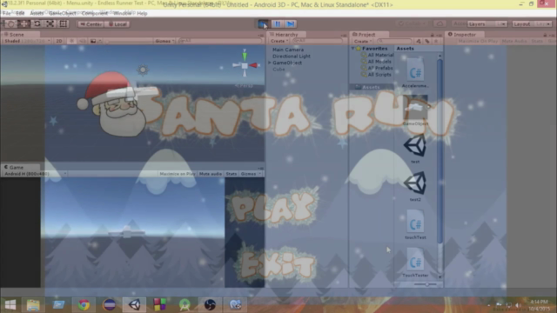The height and width of the screenshot is (313, 557).
Task: Toggle scene lighting sun icon
Action: pos(71,41)
